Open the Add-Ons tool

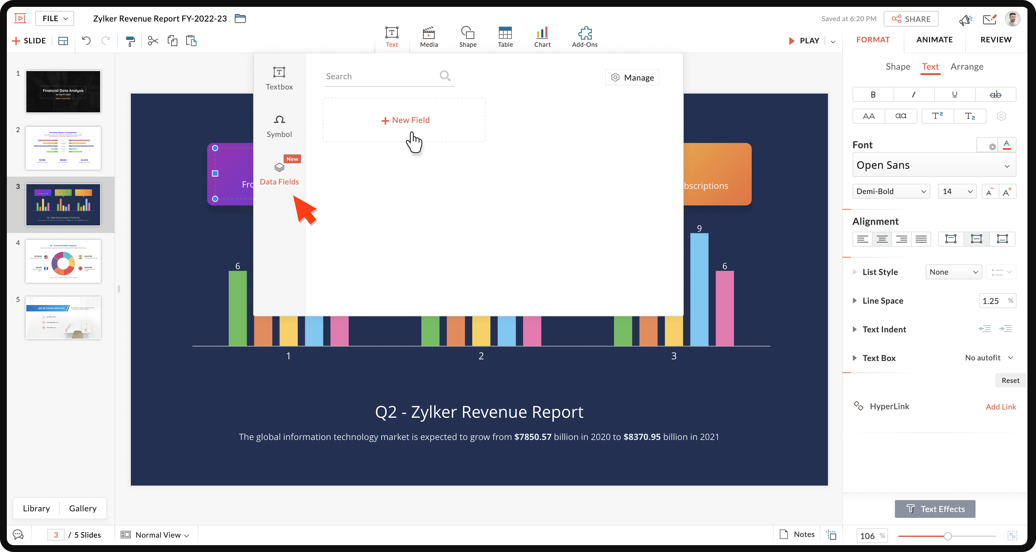585,37
